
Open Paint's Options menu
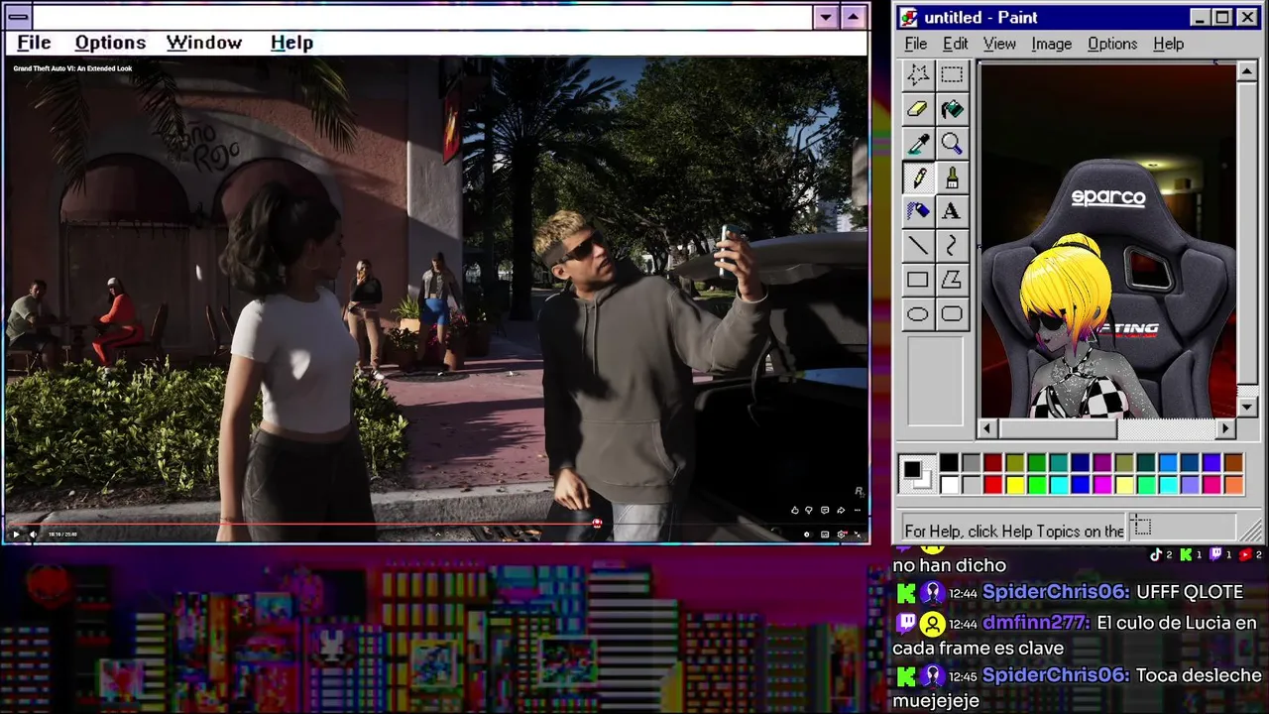click(x=1112, y=44)
